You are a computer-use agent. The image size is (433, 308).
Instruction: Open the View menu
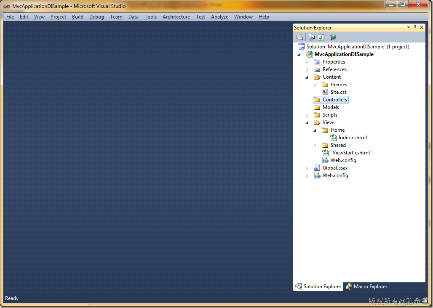pos(39,17)
